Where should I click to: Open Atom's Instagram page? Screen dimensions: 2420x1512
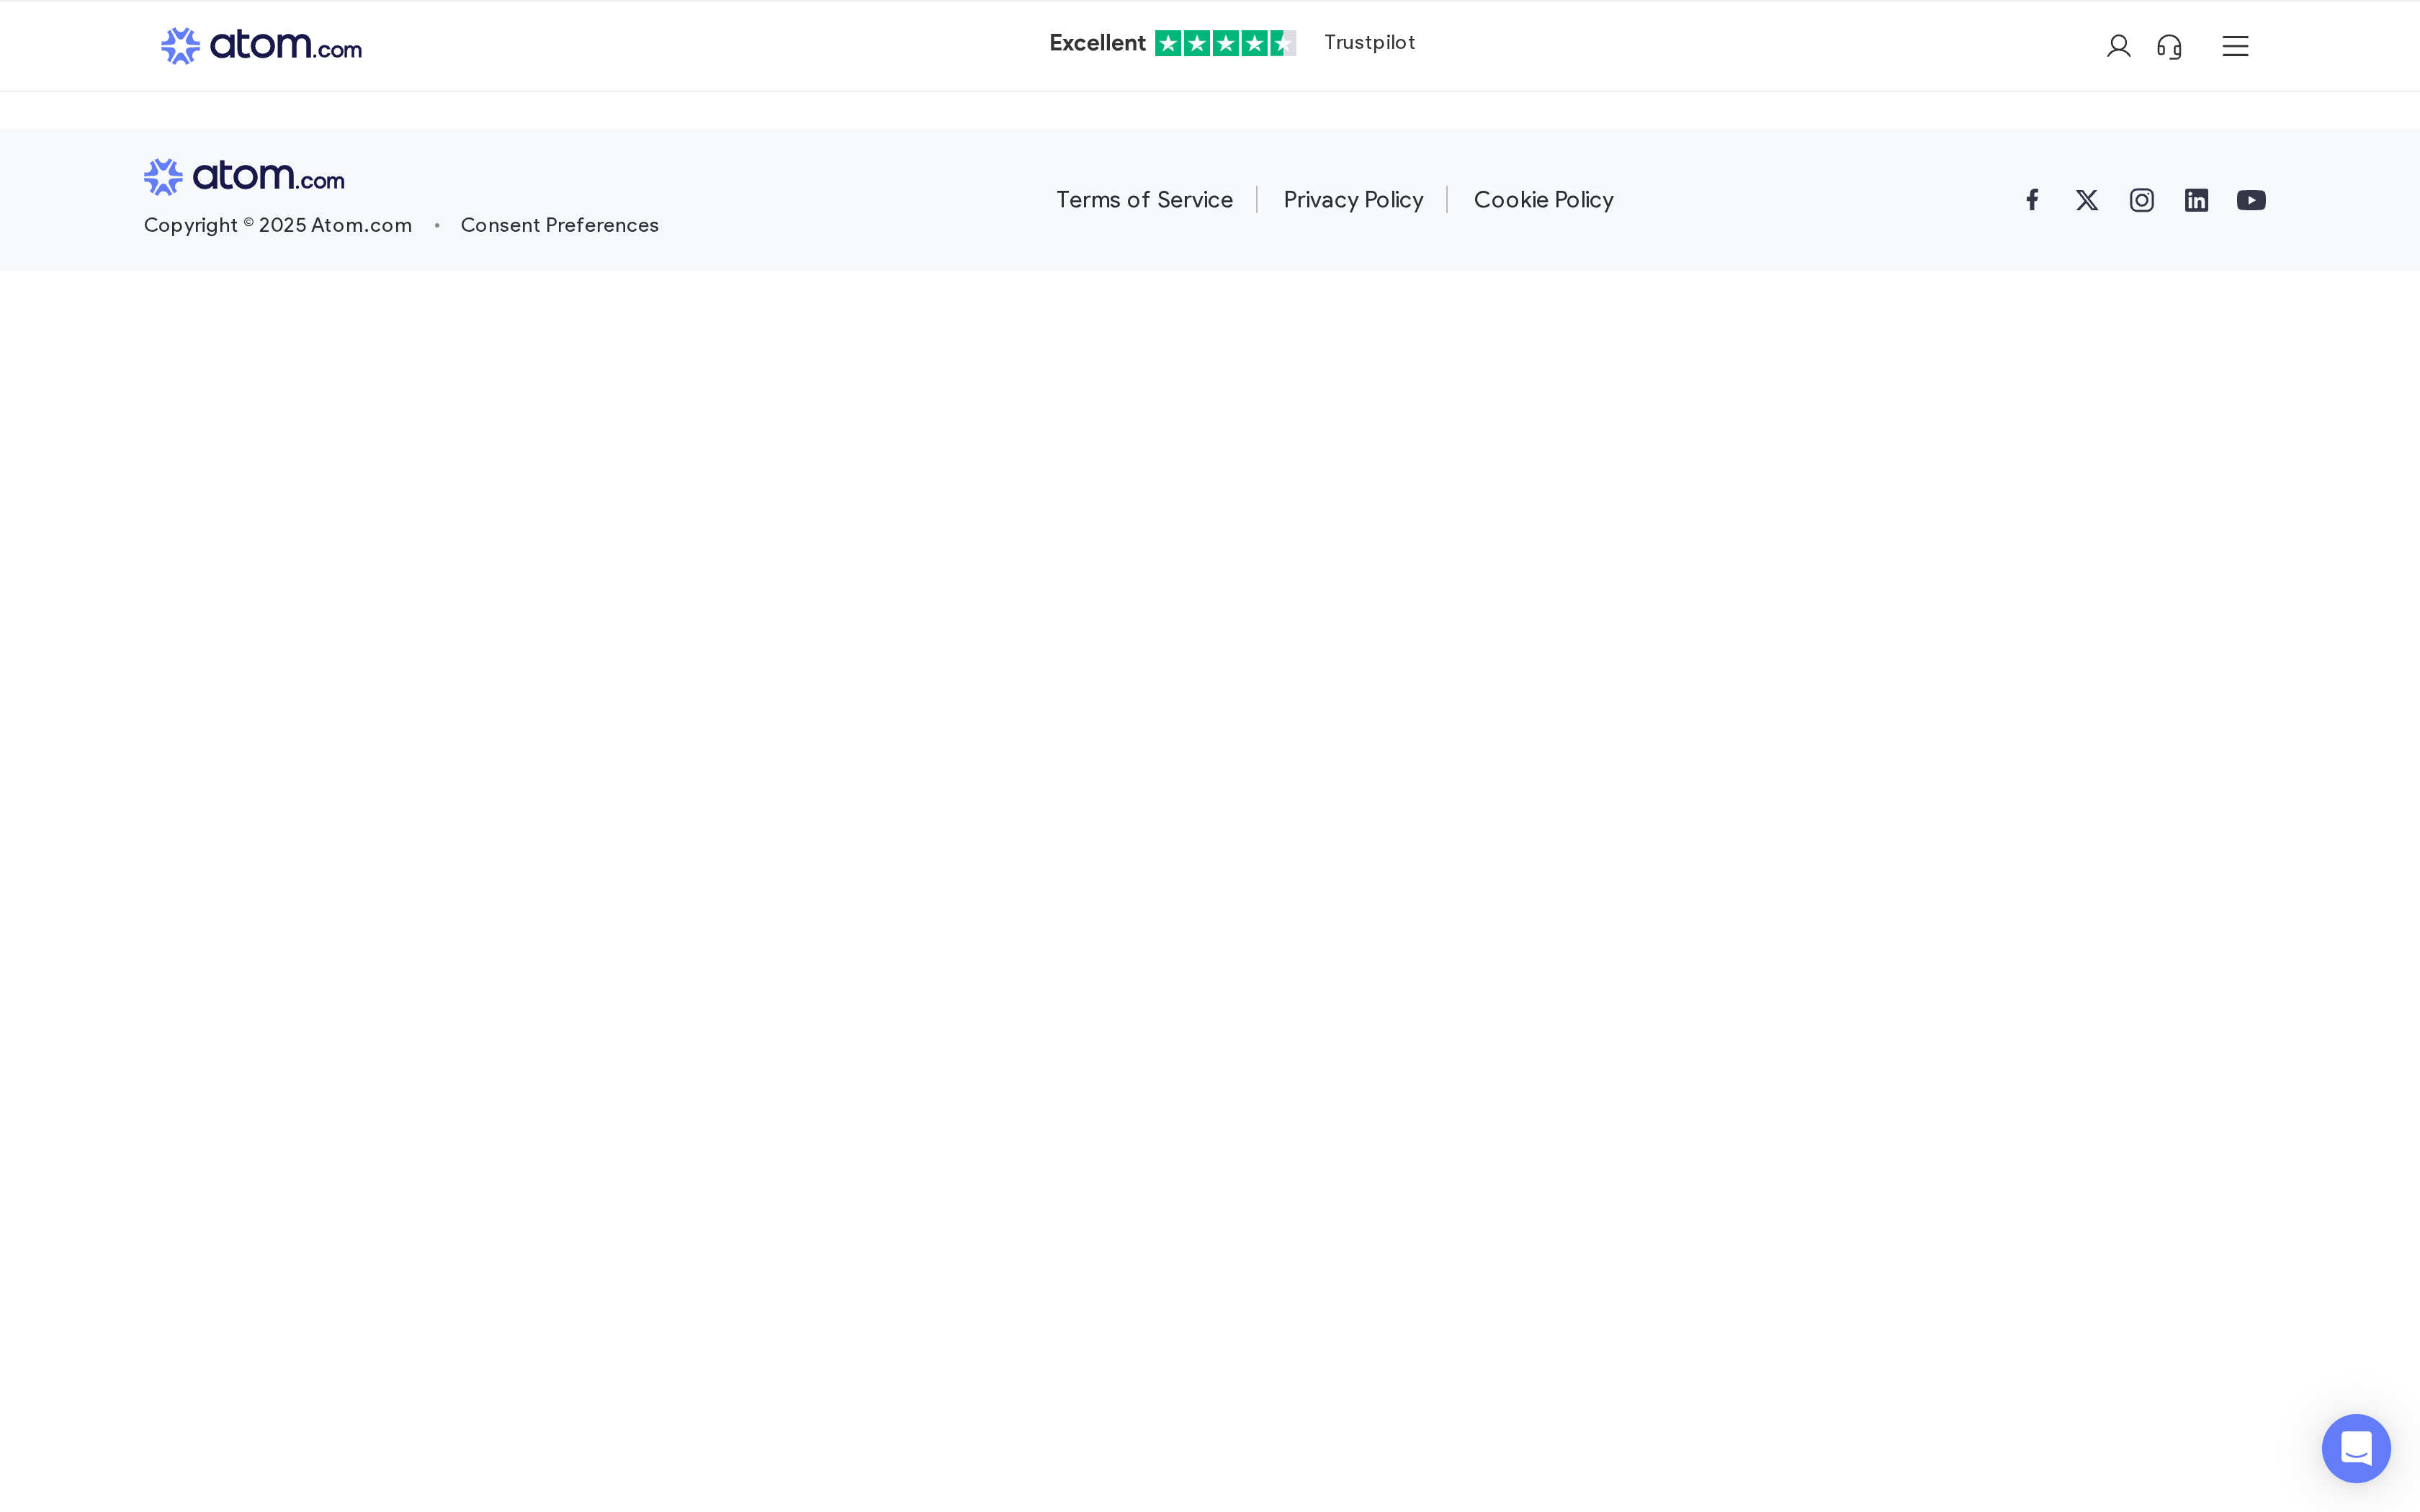[x=2141, y=199]
